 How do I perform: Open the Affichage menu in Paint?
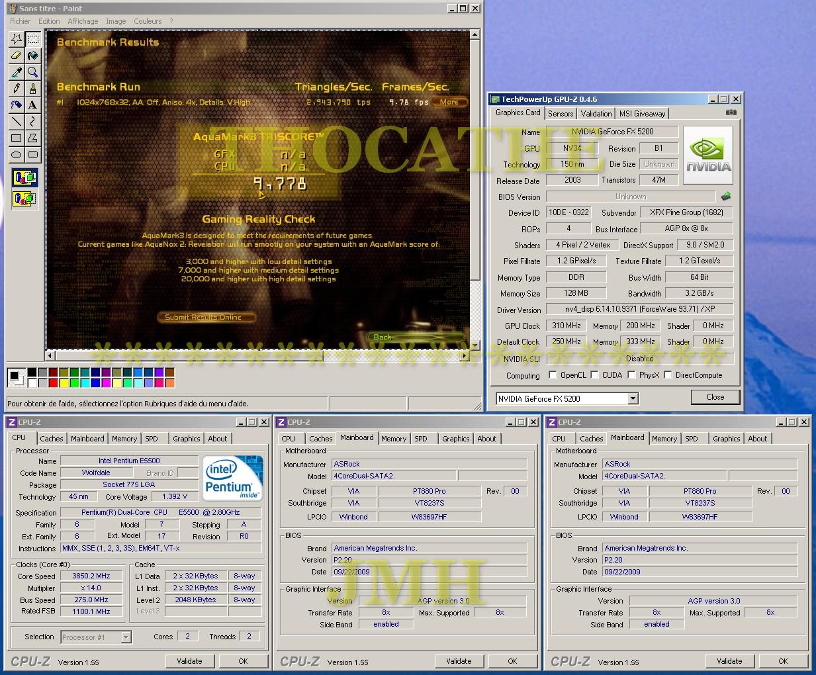83,21
